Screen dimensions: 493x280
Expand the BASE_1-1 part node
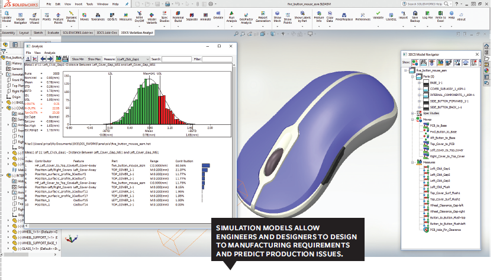419,83
